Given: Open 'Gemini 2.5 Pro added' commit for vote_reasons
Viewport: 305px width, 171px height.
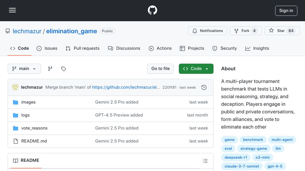Looking at the screenshot, I should [117, 128].
